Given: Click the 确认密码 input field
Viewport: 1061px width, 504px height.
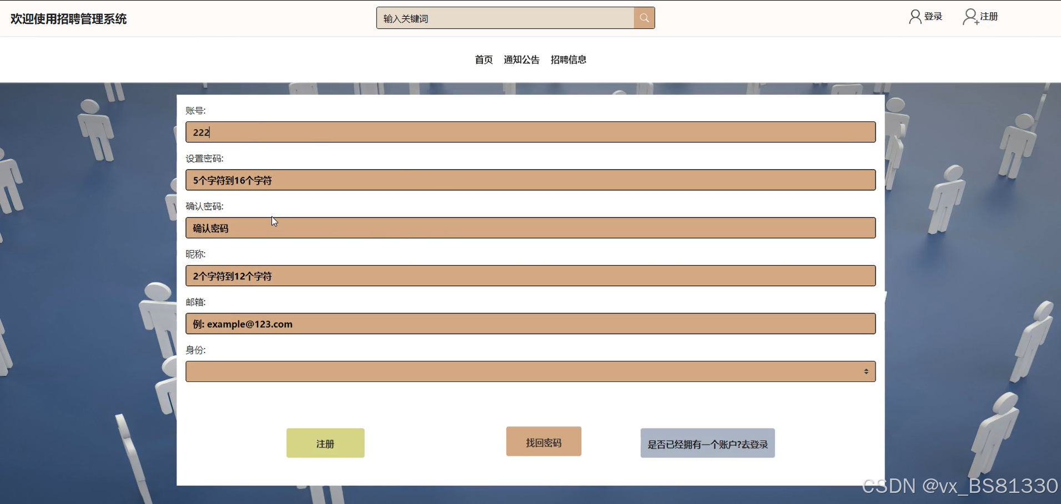Looking at the screenshot, I should click(530, 228).
